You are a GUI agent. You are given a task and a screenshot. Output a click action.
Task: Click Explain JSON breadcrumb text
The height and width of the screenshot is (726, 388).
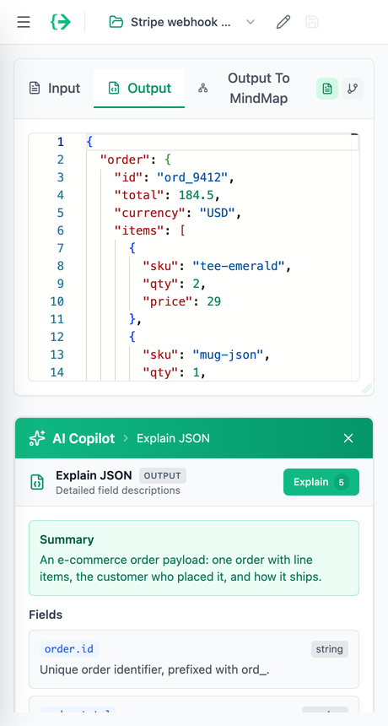point(173,438)
